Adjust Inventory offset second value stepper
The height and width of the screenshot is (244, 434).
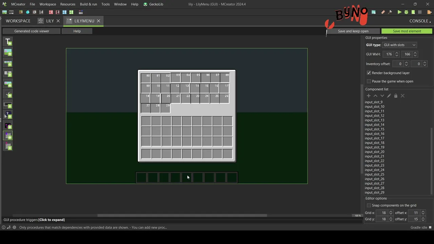click(x=425, y=64)
